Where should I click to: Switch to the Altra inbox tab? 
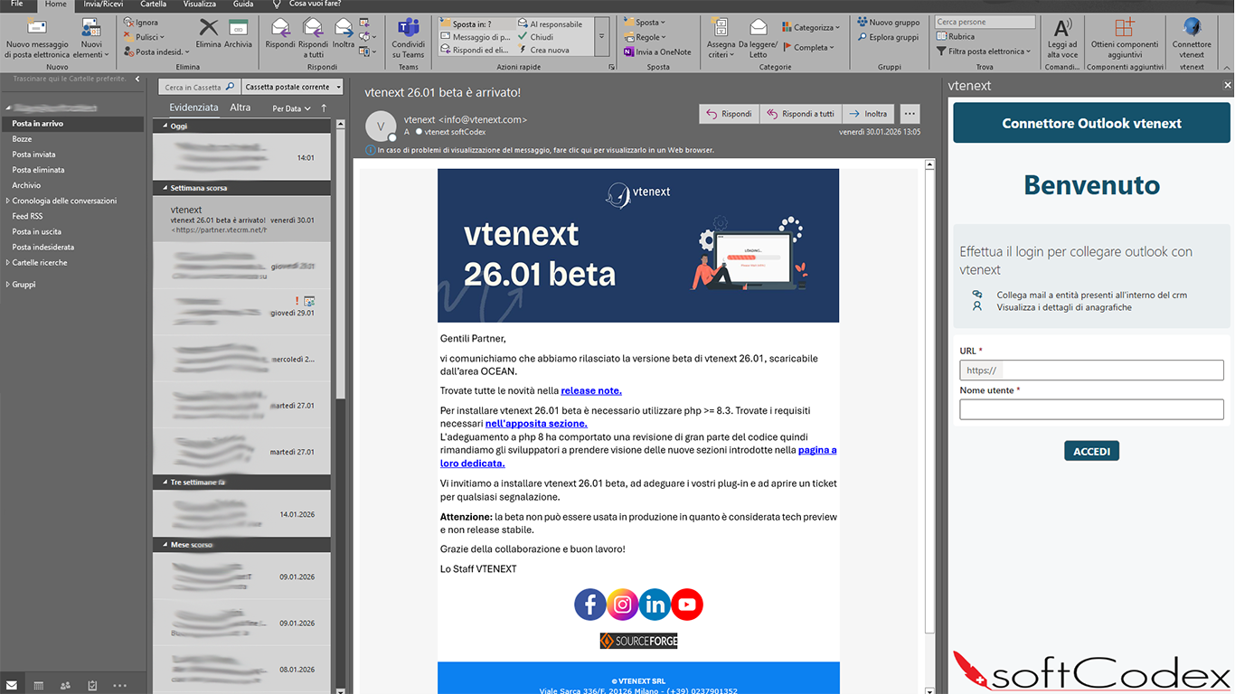click(x=240, y=108)
